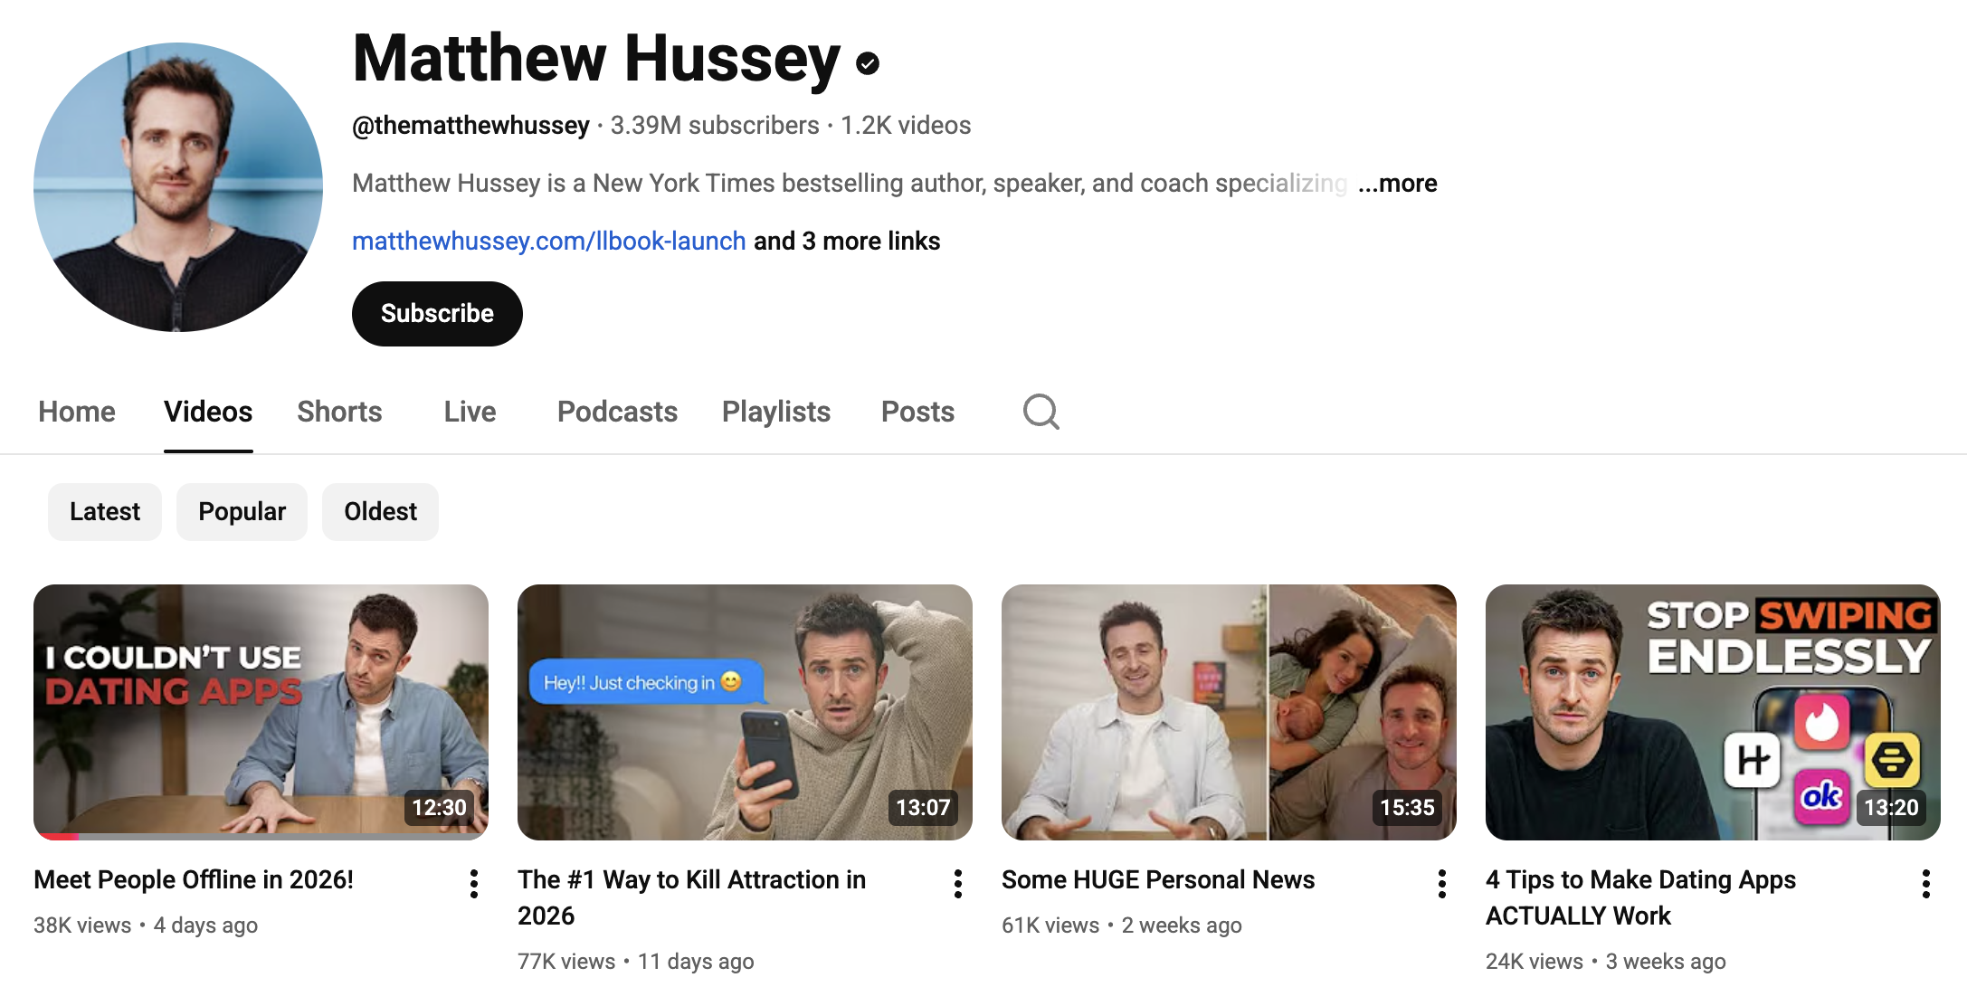1967x1006 pixels.
Task: Open the matthewhussey.com/llbook-launch link
Action: click(x=548, y=242)
